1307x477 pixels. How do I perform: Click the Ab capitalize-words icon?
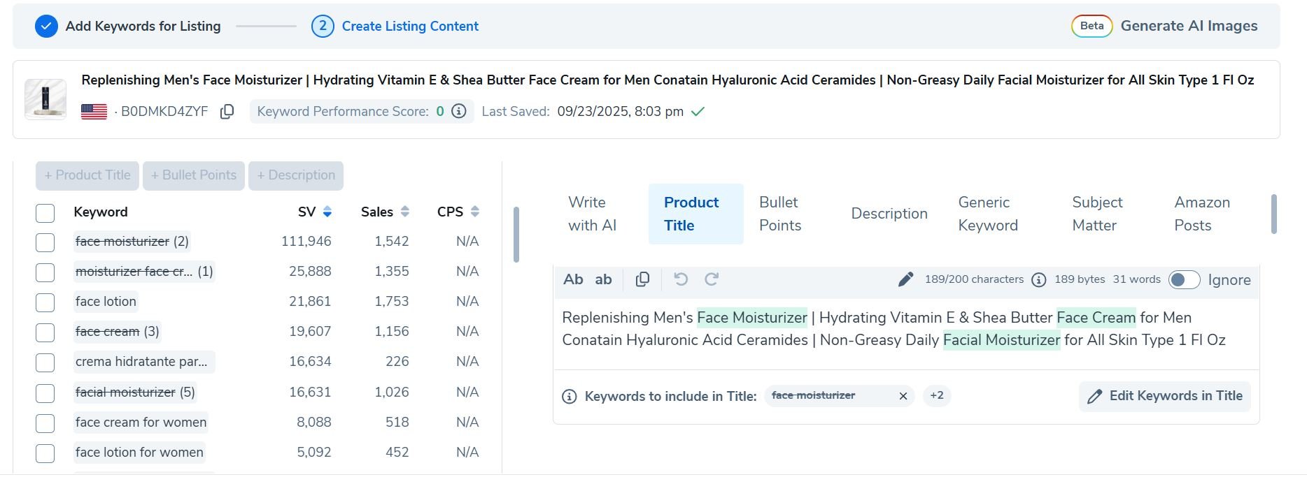point(573,279)
